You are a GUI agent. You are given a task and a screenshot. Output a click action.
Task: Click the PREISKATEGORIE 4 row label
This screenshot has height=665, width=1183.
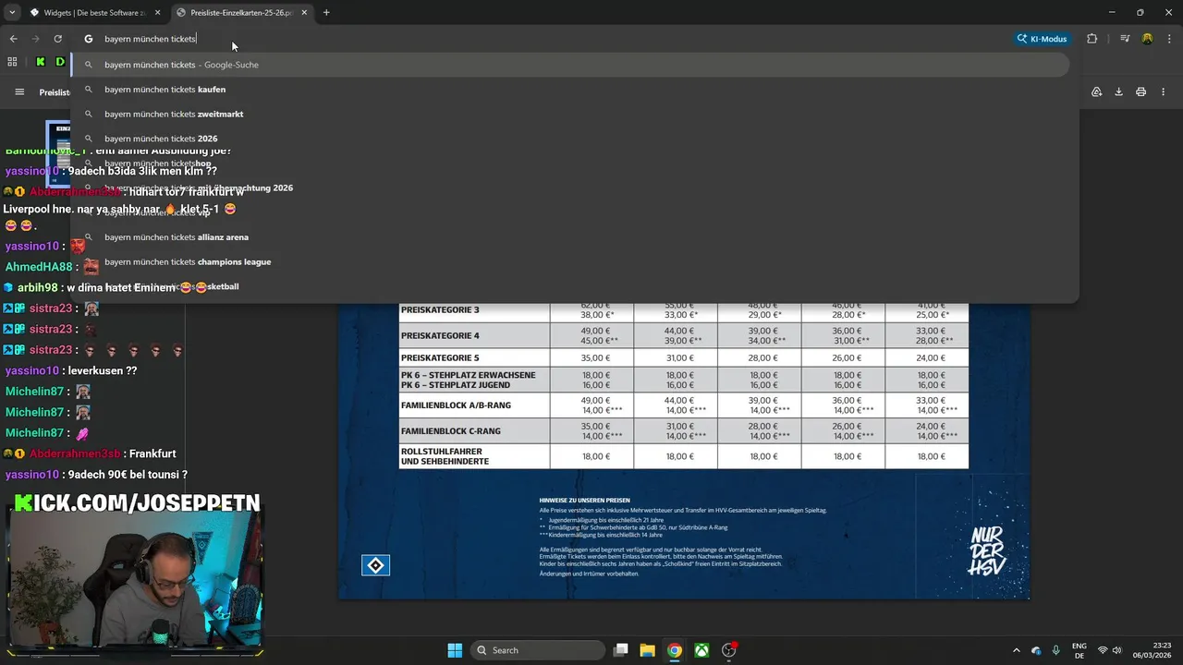pyautogui.click(x=440, y=335)
